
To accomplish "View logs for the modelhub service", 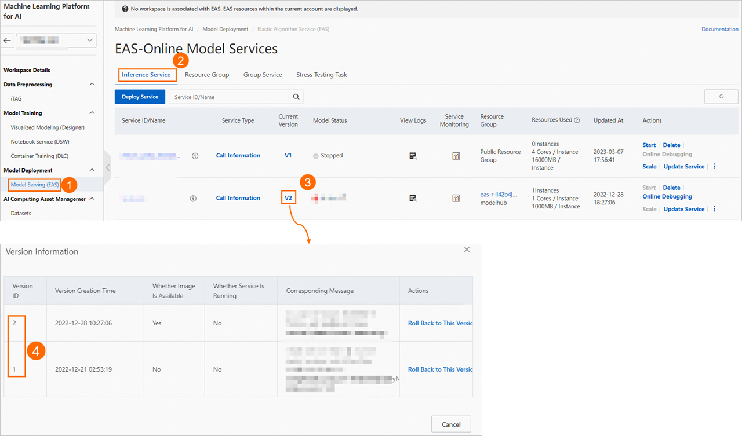I will point(413,199).
